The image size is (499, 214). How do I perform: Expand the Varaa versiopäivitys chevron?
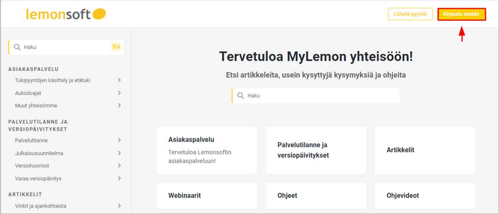[119, 178]
